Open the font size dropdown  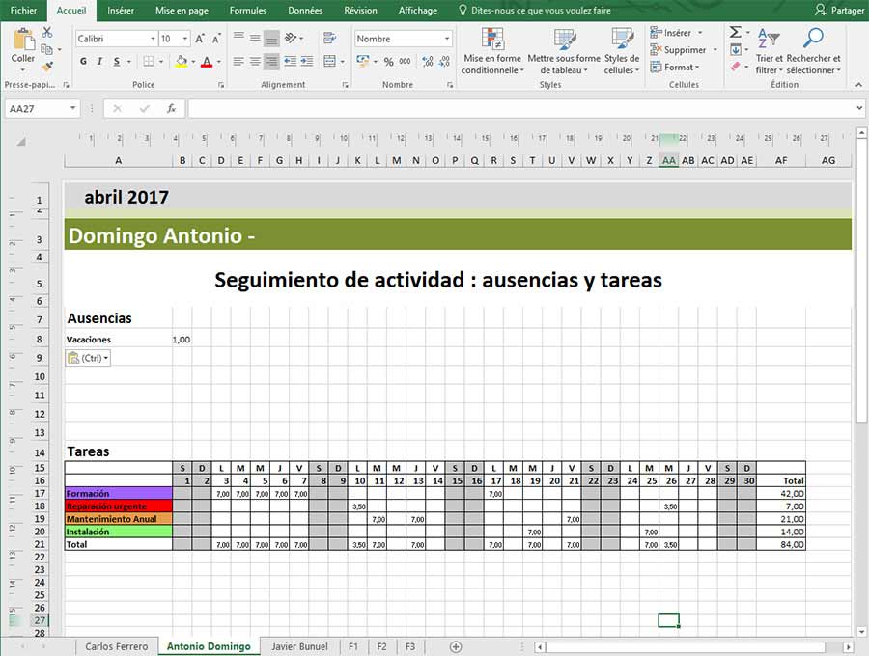pyautogui.click(x=185, y=39)
